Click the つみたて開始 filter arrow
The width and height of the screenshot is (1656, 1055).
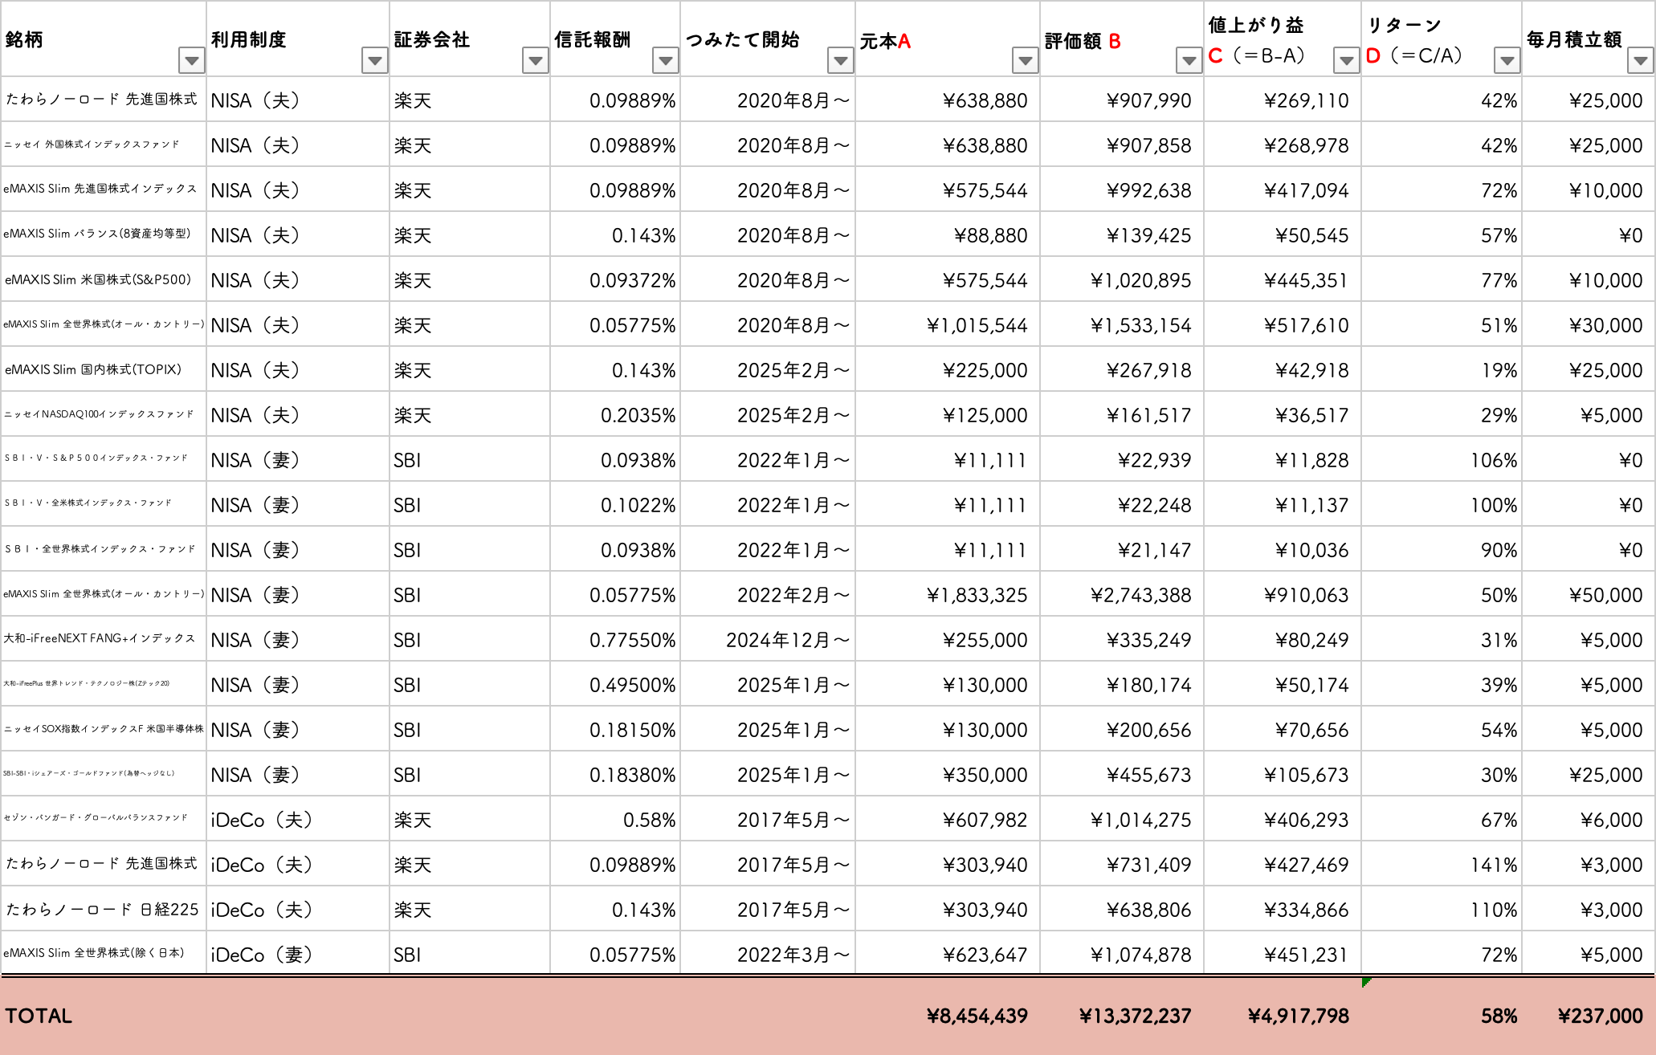[x=840, y=60]
